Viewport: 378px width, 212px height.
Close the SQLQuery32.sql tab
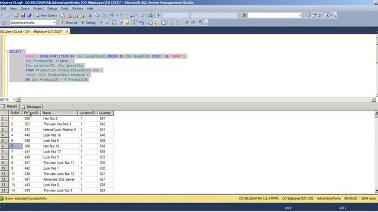pos(67,31)
